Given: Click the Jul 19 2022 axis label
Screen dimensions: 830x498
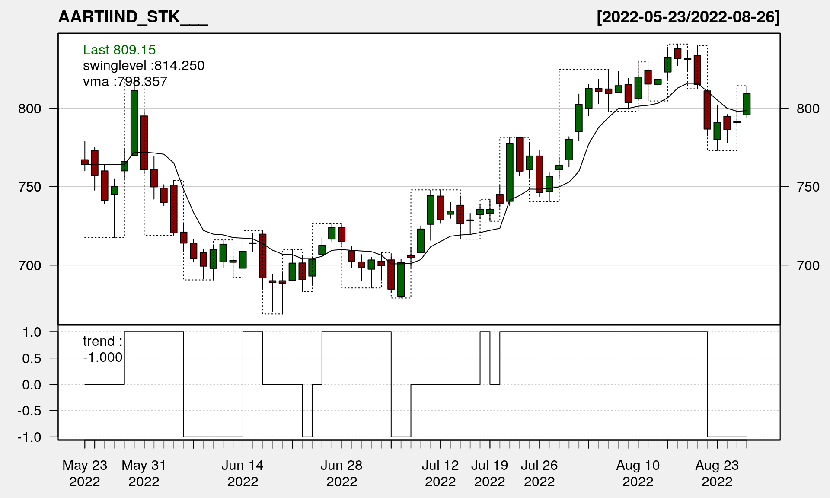Looking at the screenshot, I should click(489, 473).
